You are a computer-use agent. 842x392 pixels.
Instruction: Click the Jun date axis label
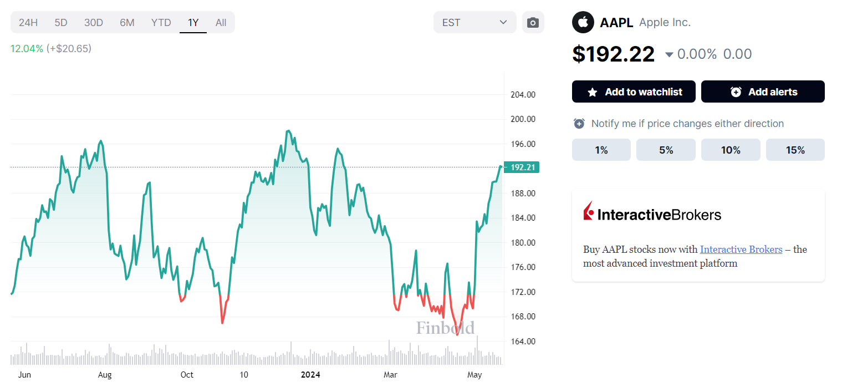coord(24,375)
